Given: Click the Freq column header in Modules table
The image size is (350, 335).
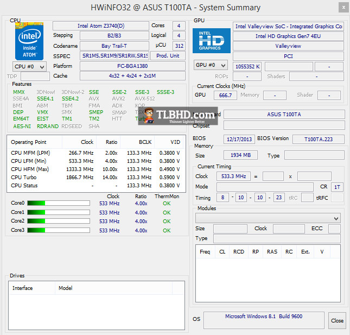Looking at the screenshot, I should coord(205,252).
